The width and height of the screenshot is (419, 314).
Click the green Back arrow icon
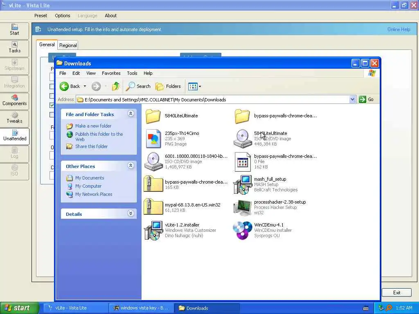click(64, 86)
